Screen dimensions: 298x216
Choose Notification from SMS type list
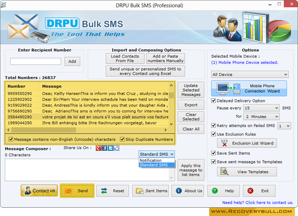click(157, 160)
